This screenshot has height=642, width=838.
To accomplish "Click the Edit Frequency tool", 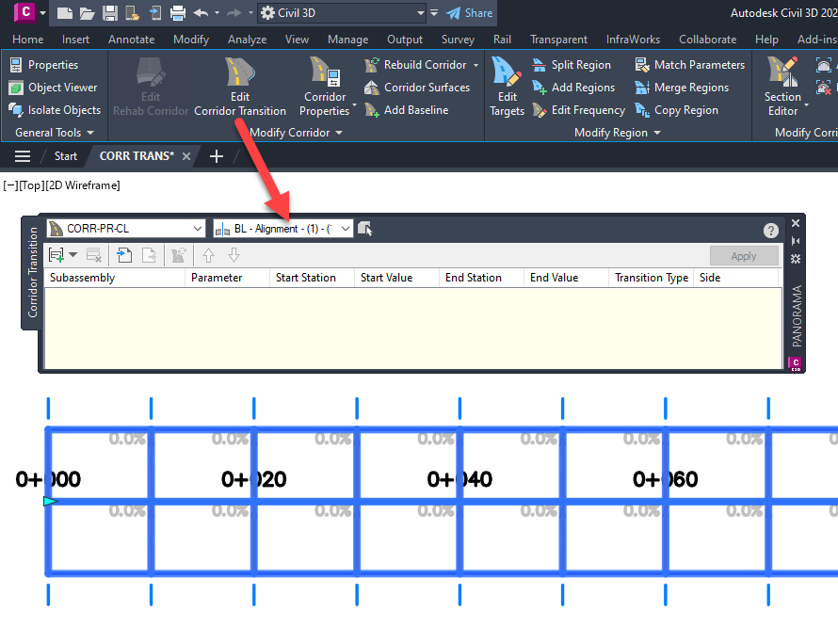I will [x=579, y=110].
